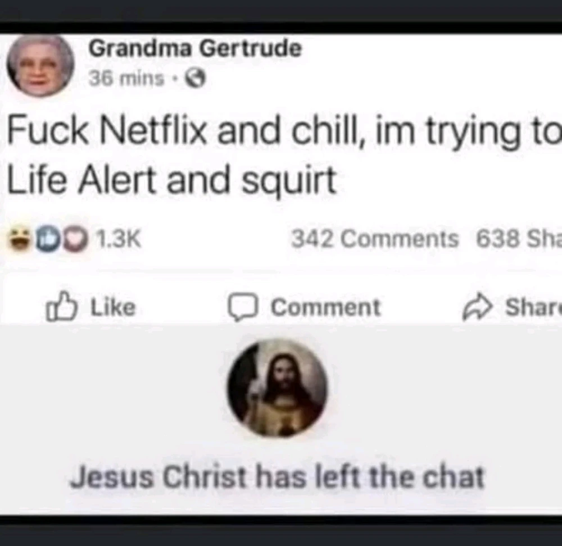This screenshot has width=562, height=546.
Task: Click the globe public privacy icon
Action: pyautogui.click(x=196, y=79)
